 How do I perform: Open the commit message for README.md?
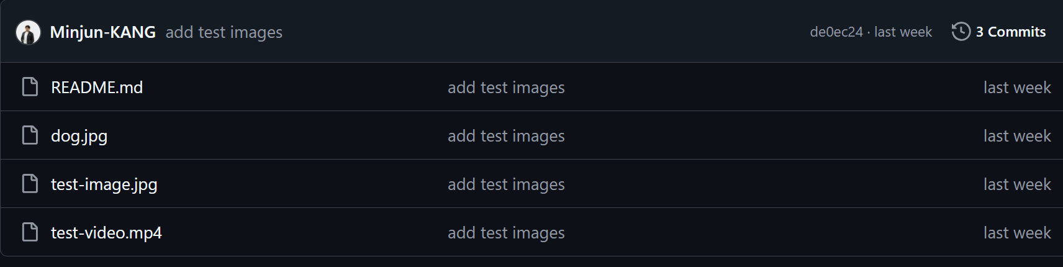pos(506,88)
